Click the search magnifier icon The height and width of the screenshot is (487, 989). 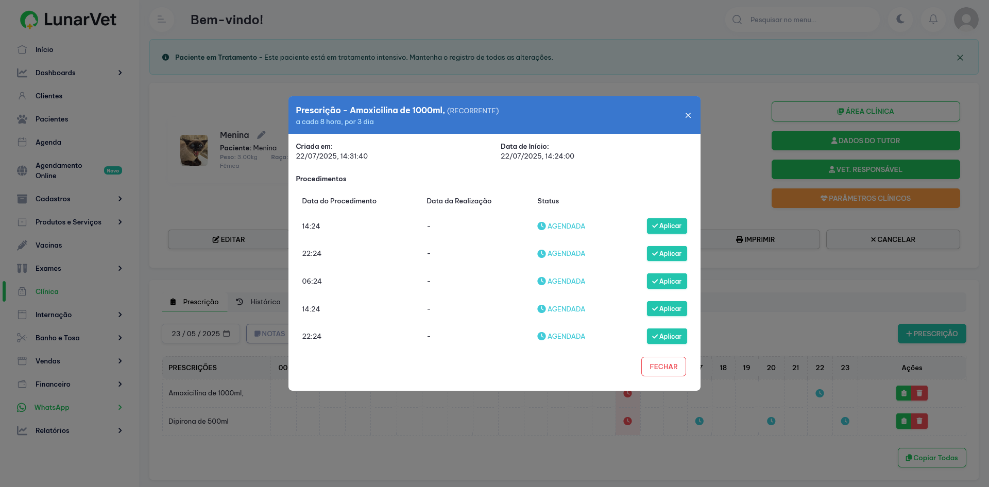pos(737,20)
